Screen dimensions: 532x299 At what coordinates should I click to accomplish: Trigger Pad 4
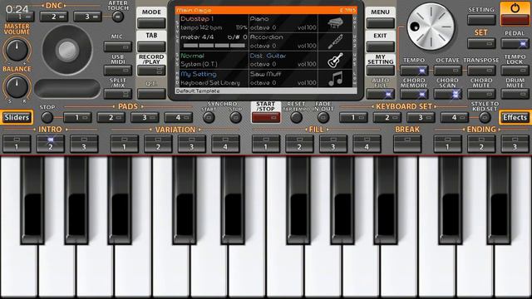(x=178, y=118)
